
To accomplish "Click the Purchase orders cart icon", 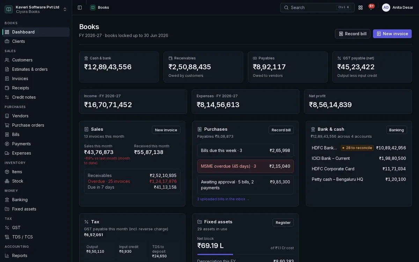I will (7, 125).
